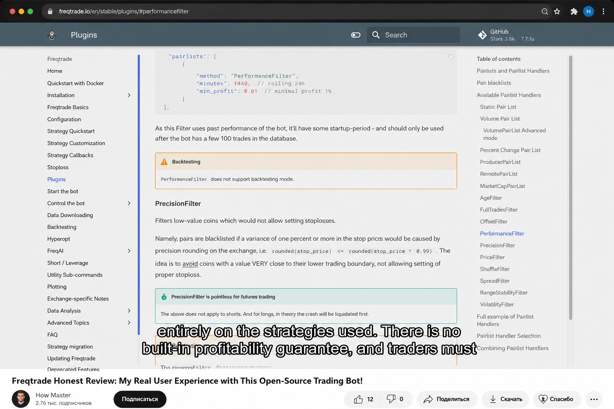Expand the FreqAI sidebar section

(x=129, y=251)
